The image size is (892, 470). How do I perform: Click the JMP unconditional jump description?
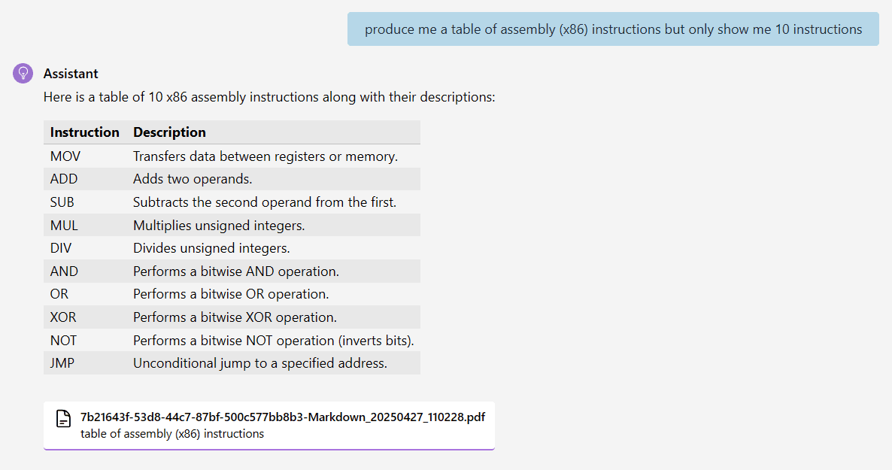[260, 363]
